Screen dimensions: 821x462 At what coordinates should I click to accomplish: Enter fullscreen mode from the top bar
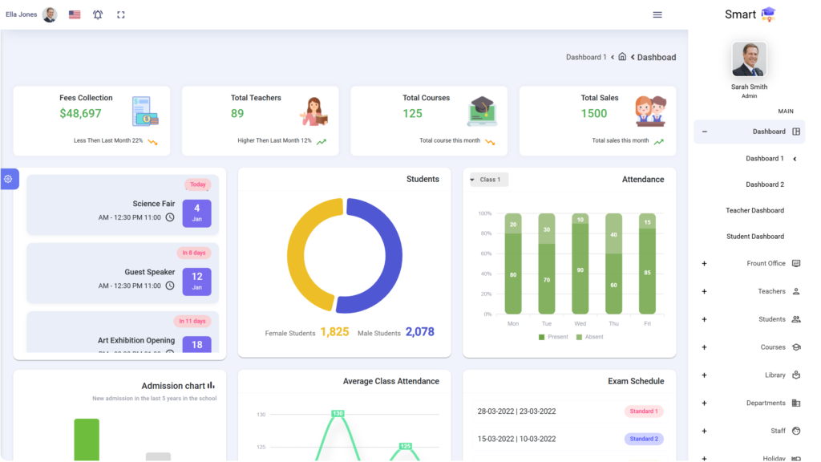click(121, 14)
